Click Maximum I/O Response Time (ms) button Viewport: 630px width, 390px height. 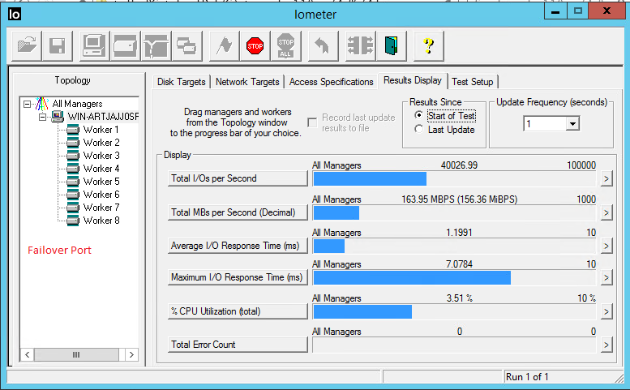238,277
